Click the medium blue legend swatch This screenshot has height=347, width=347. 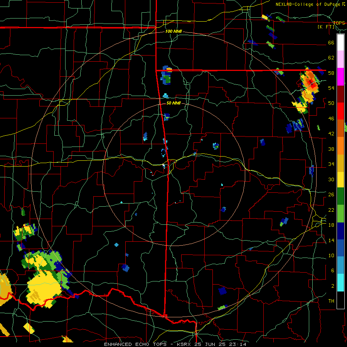(x=340, y=248)
